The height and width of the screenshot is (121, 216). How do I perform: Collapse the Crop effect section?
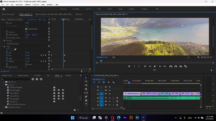click(2, 46)
